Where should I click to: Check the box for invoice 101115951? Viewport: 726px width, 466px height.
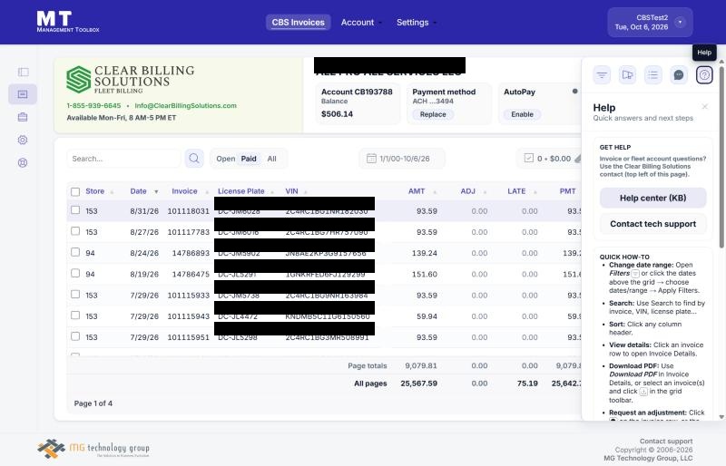75,336
